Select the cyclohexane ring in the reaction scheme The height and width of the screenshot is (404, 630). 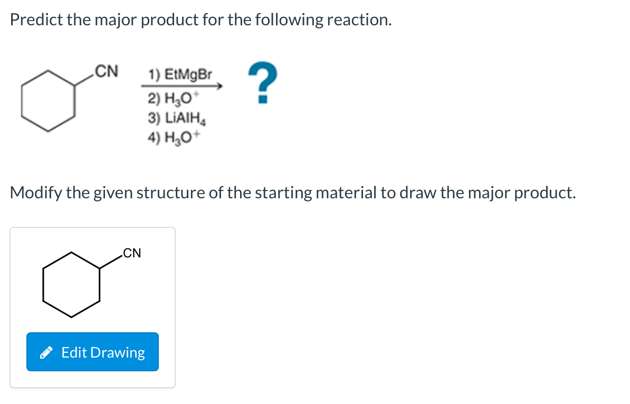coord(48,99)
